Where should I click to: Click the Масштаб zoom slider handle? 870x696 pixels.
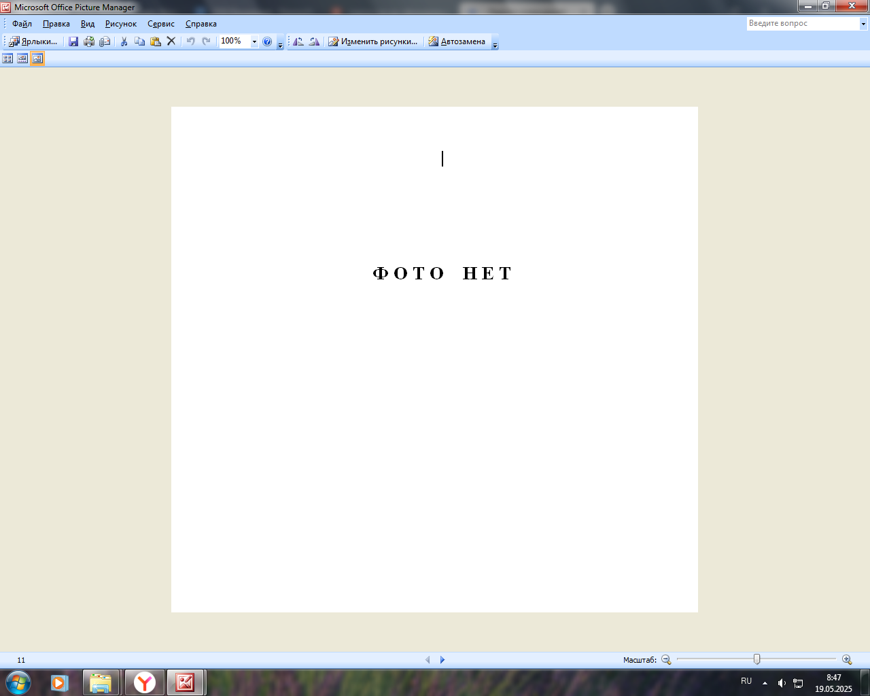point(756,659)
